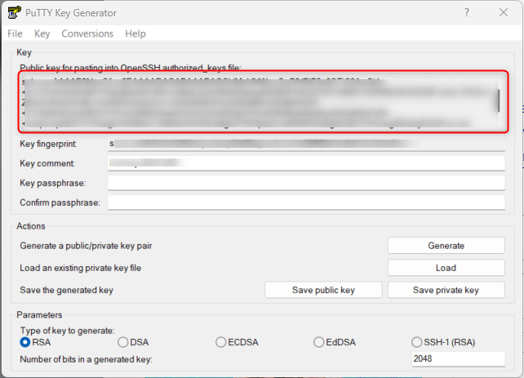Image resolution: width=524 pixels, height=378 pixels.
Task: Click the Confirm passphrase field
Action: (x=306, y=202)
